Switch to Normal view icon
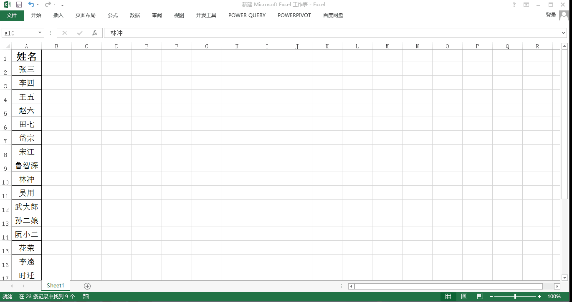The width and height of the screenshot is (572, 302). click(448, 297)
